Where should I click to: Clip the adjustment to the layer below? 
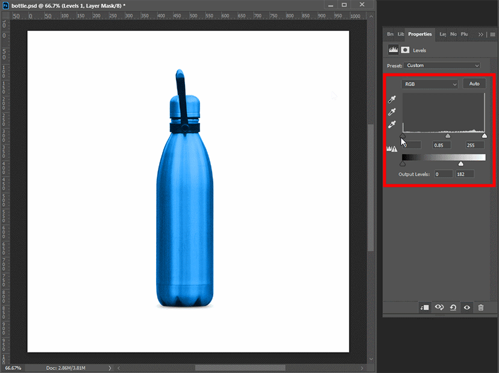[x=424, y=307]
